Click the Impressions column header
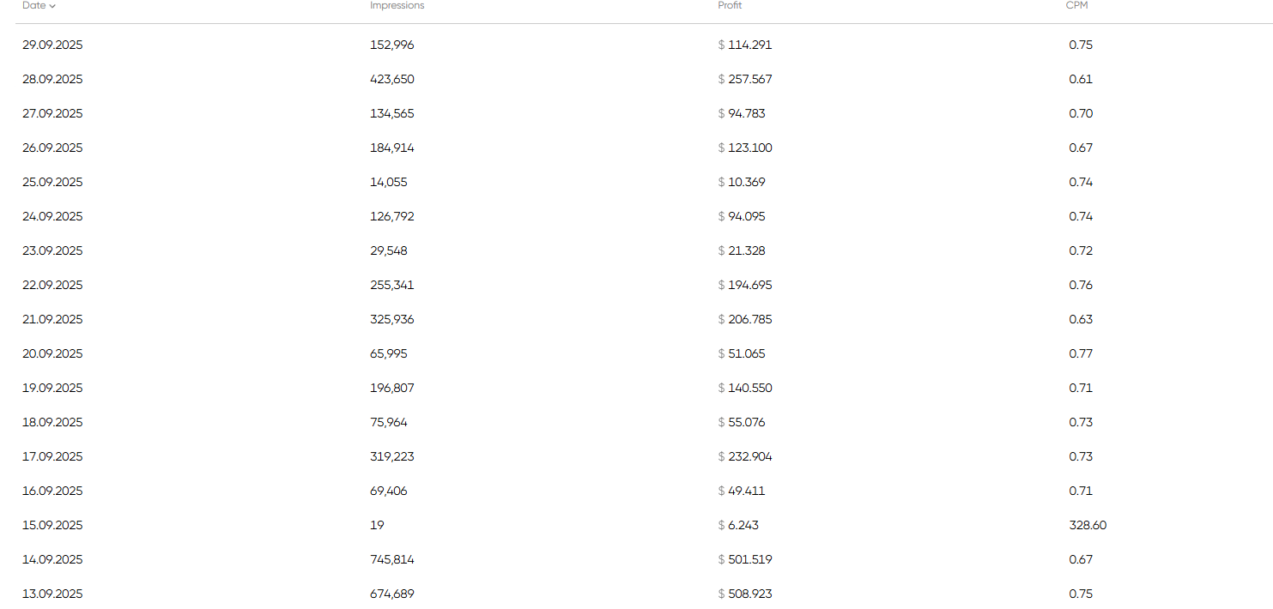This screenshot has height=609, width=1273. tap(397, 5)
